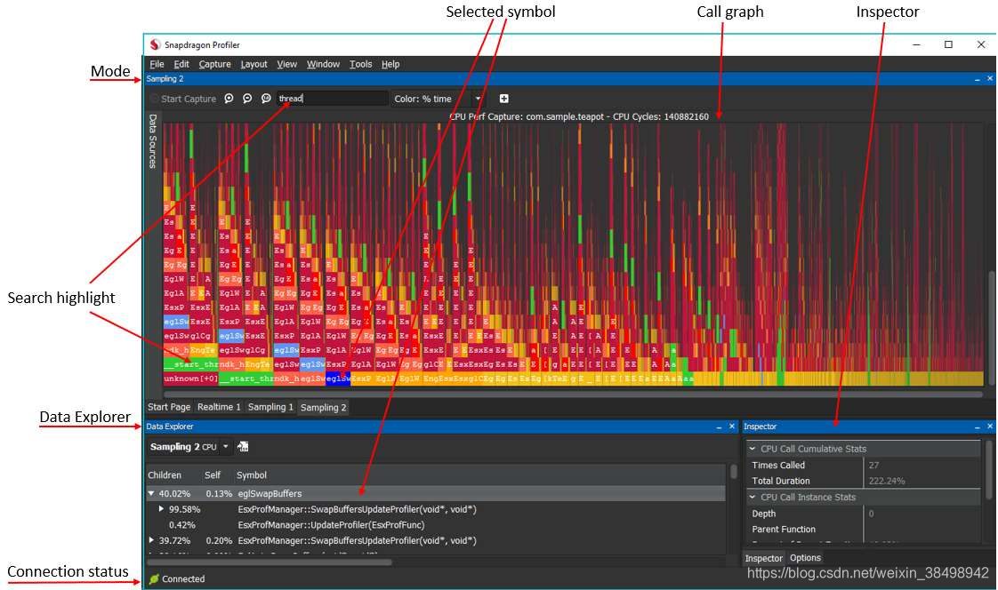Close the Inspector panel
This screenshot has height=590, width=998.
(x=990, y=427)
